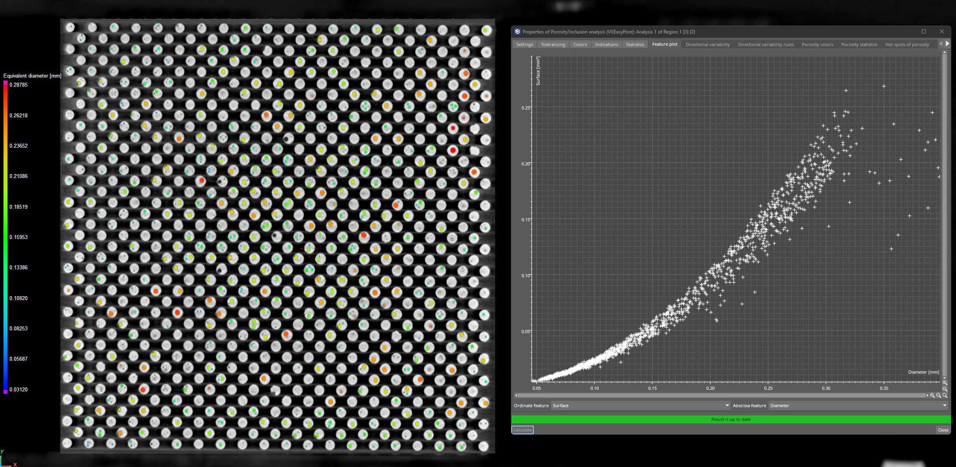The height and width of the screenshot is (467, 956).
Task: Zoom in the plot's vertical axis
Action: 945,383
